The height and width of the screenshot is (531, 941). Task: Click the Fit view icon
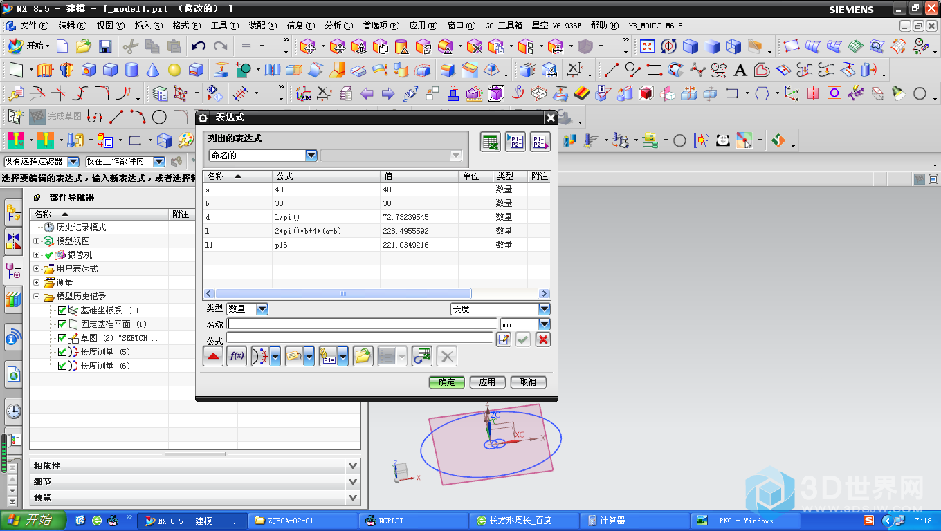(x=647, y=46)
